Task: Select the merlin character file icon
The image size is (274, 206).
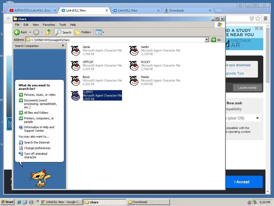Action: tap(134, 51)
